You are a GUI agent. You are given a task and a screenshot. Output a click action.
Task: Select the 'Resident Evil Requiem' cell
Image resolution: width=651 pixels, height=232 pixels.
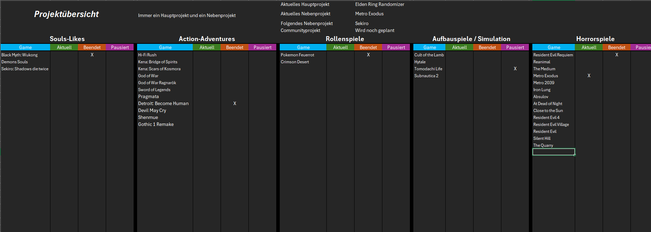tap(553, 55)
